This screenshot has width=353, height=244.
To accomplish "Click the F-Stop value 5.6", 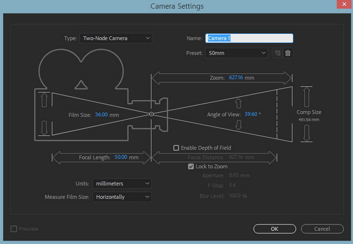I will coord(232,185).
